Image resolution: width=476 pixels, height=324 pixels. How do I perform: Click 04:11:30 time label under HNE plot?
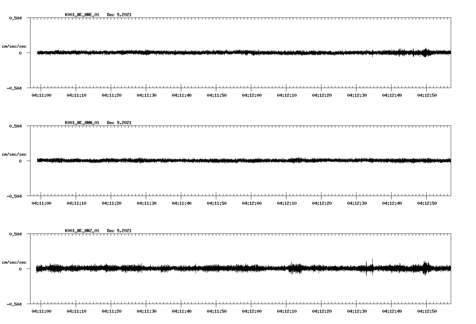coord(147,95)
